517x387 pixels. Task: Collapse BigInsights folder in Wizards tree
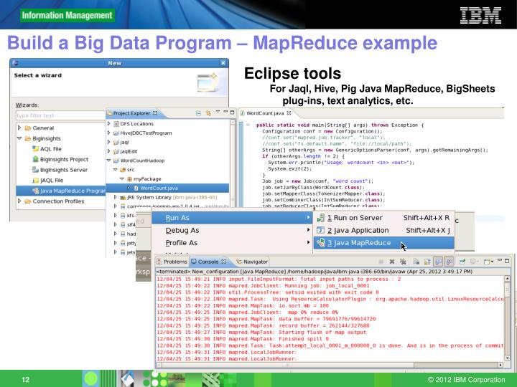click(19, 138)
